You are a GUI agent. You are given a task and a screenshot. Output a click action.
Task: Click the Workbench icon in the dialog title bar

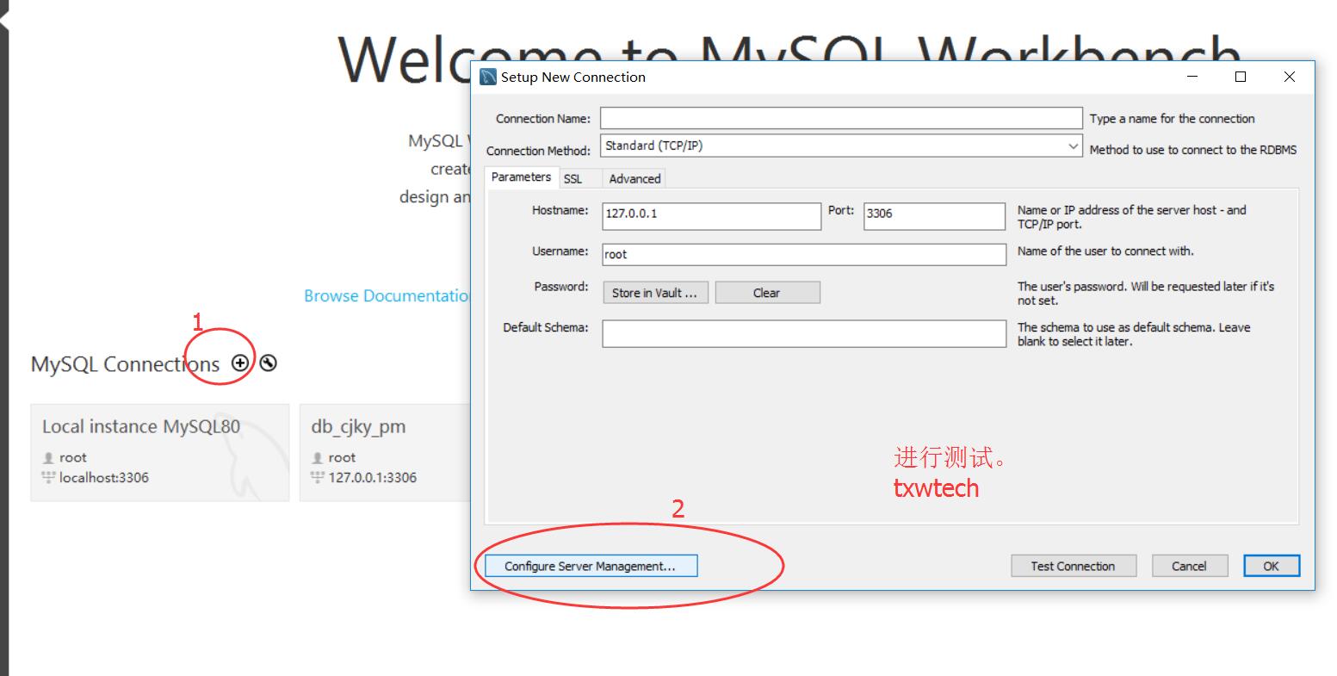(488, 77)
